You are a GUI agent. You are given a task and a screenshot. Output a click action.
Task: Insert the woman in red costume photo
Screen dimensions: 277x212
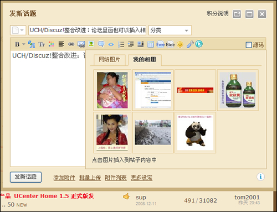point(112,132)
